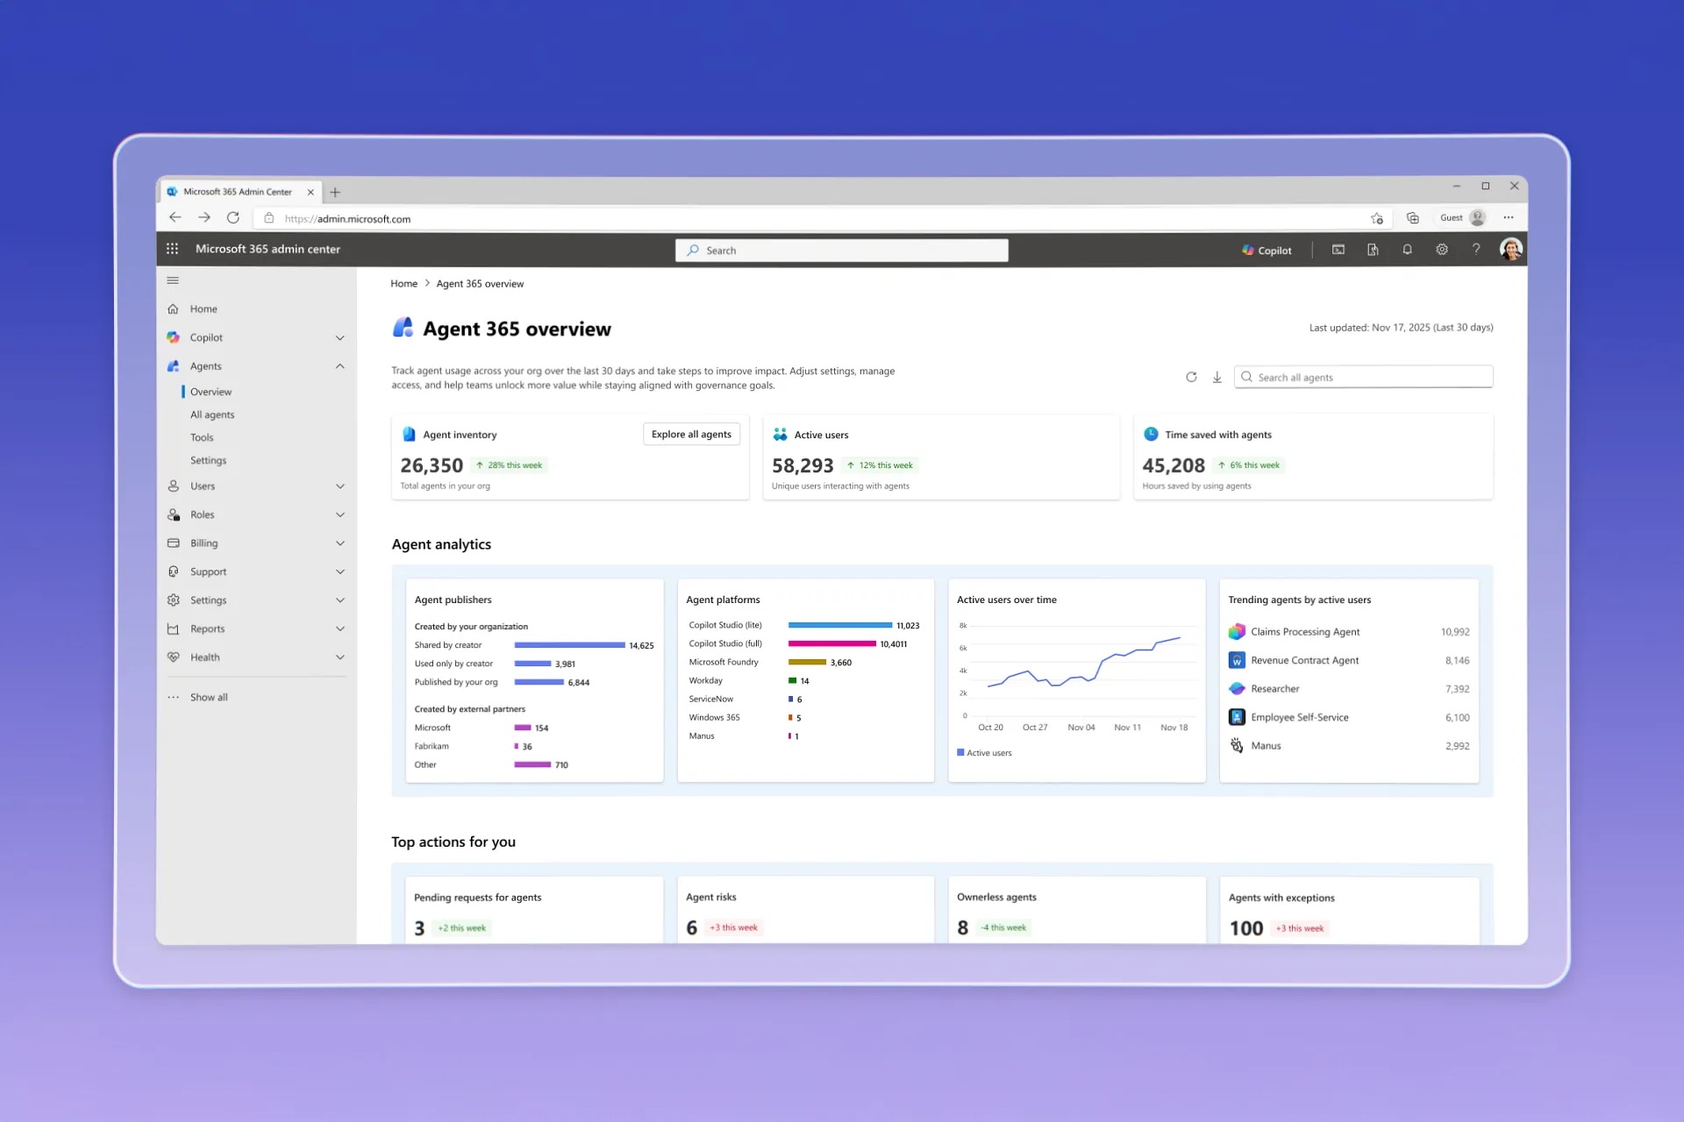The width and height of the screenshot is (1684, 1122).
Task: Click the Claims Processing Agent entry
Action: [x=1304, y=632]
